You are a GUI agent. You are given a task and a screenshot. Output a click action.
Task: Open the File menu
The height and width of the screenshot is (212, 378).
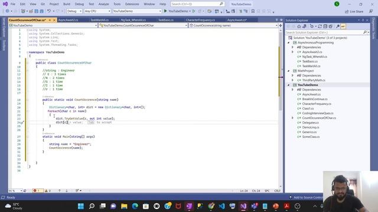[13, 4]
